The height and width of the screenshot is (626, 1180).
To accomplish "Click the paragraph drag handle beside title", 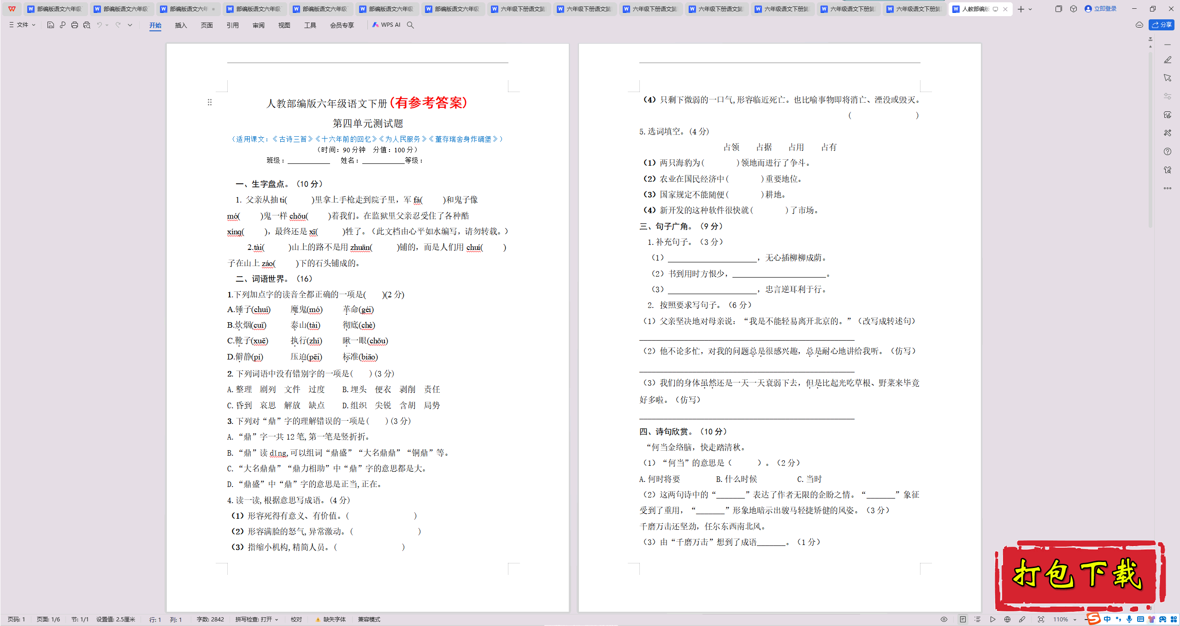I will (x=210, y=102).
